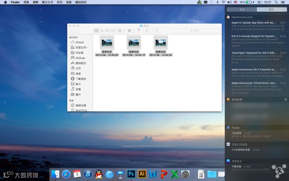Click the help question mark in Finder toolbar
This screenshot has height=181, width=289.
tap(138, 30)
